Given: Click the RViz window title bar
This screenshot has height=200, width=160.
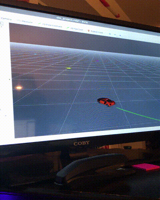Looking at the screenshot, I should click(x=72, y=20).
